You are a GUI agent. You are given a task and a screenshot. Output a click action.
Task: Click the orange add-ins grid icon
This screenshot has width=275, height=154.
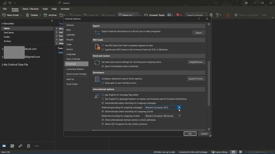pos(228,15)
